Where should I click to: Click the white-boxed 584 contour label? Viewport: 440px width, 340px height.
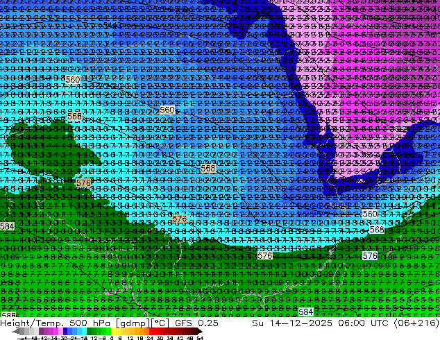(305, 312)
